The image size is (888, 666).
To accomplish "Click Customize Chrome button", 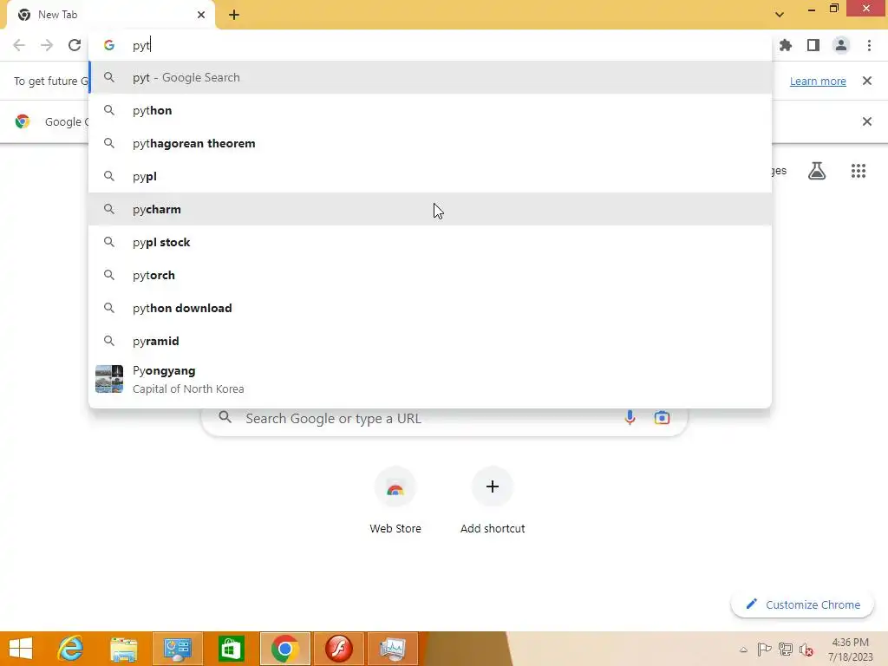I will (803, 604).
